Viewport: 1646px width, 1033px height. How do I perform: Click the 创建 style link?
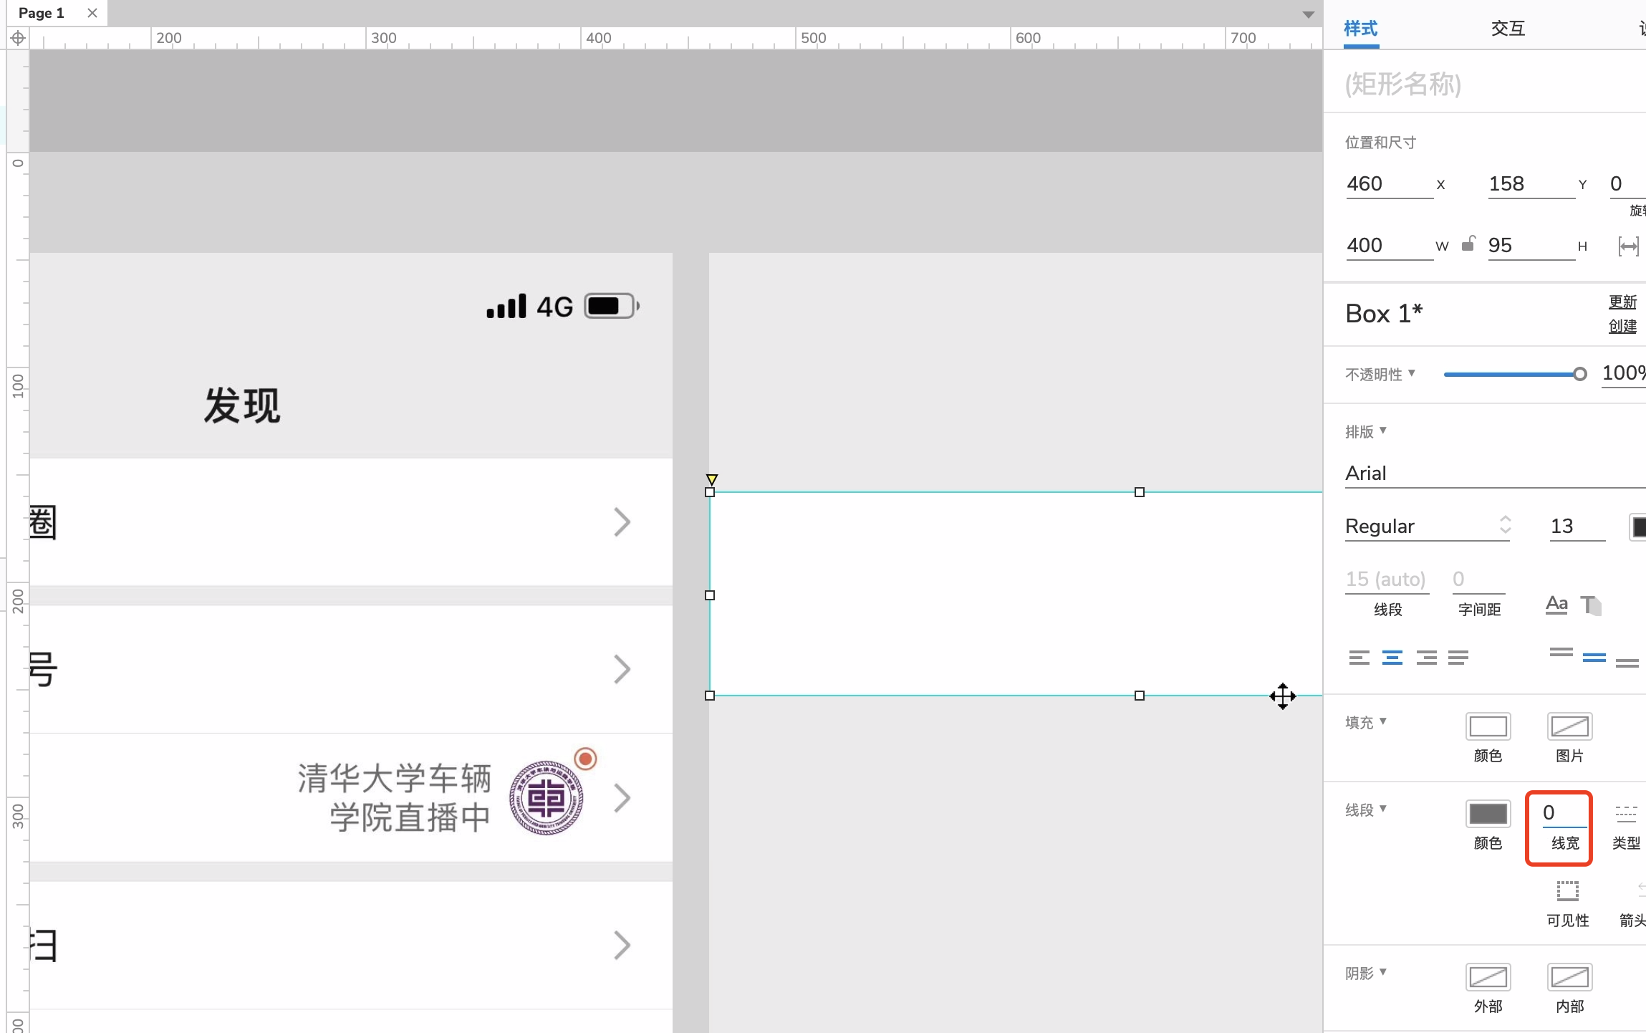[x=1622, y=326]
